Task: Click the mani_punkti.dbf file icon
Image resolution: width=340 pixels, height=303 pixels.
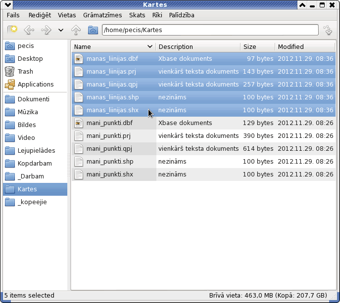Action: (x=79, y=123)
